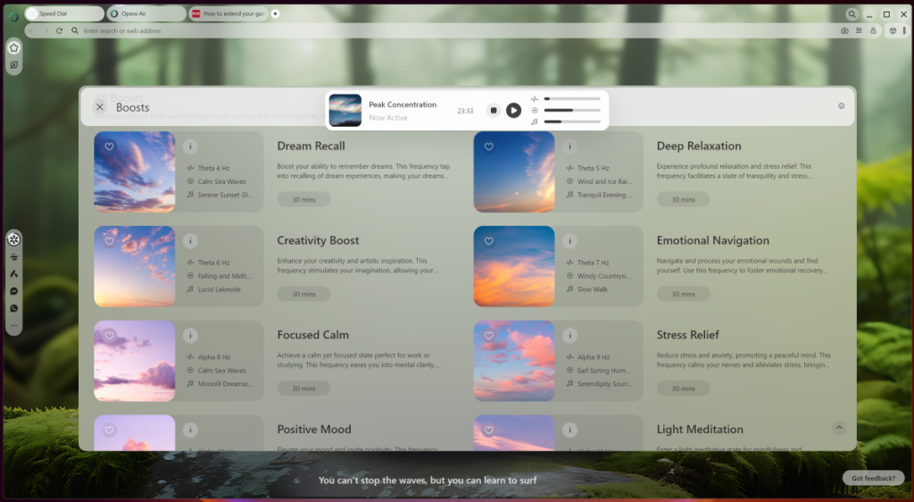Favorite the Light Meditation boost
Viewport: 914px width, 502px height.
click(488, 430)
